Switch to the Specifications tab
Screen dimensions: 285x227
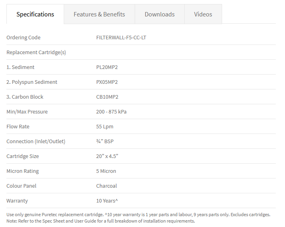tap(35, 14)
